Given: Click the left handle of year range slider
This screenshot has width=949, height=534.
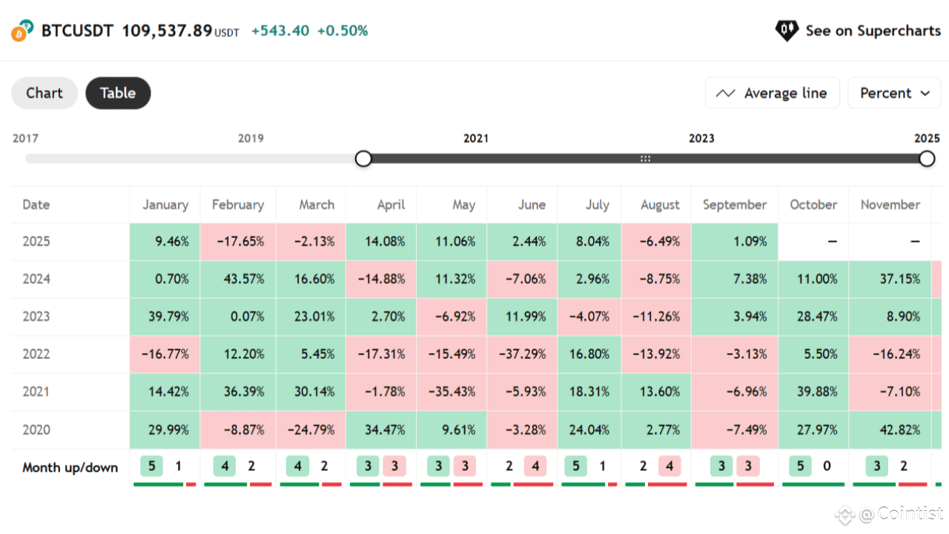Looking at the screenshot, I should click(363, 159).
